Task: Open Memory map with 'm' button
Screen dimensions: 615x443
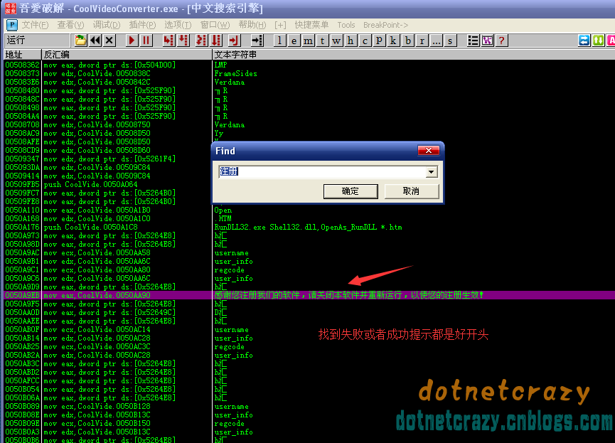Action: (x=309, y=41)
